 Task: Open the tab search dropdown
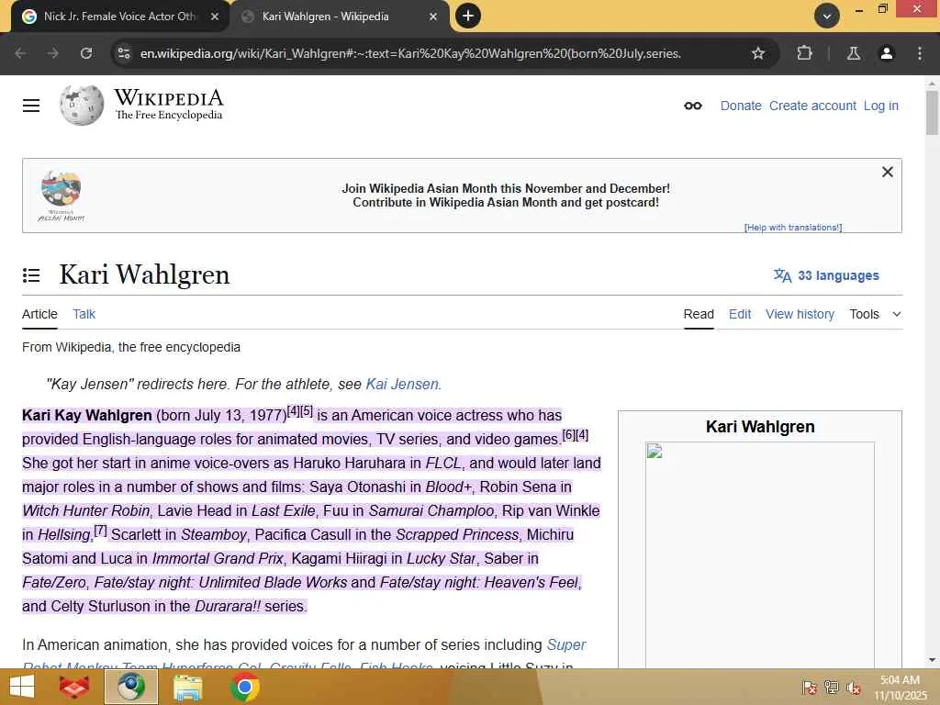(x=827, y=17)
